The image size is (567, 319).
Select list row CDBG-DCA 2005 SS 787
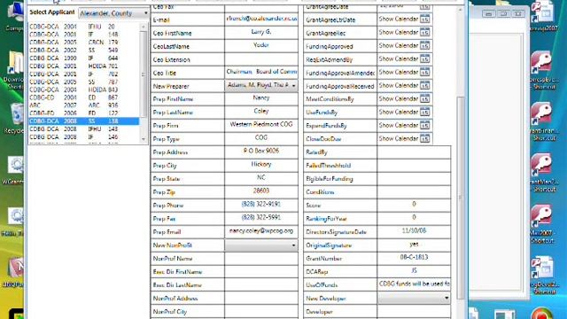tap(83, 82)
